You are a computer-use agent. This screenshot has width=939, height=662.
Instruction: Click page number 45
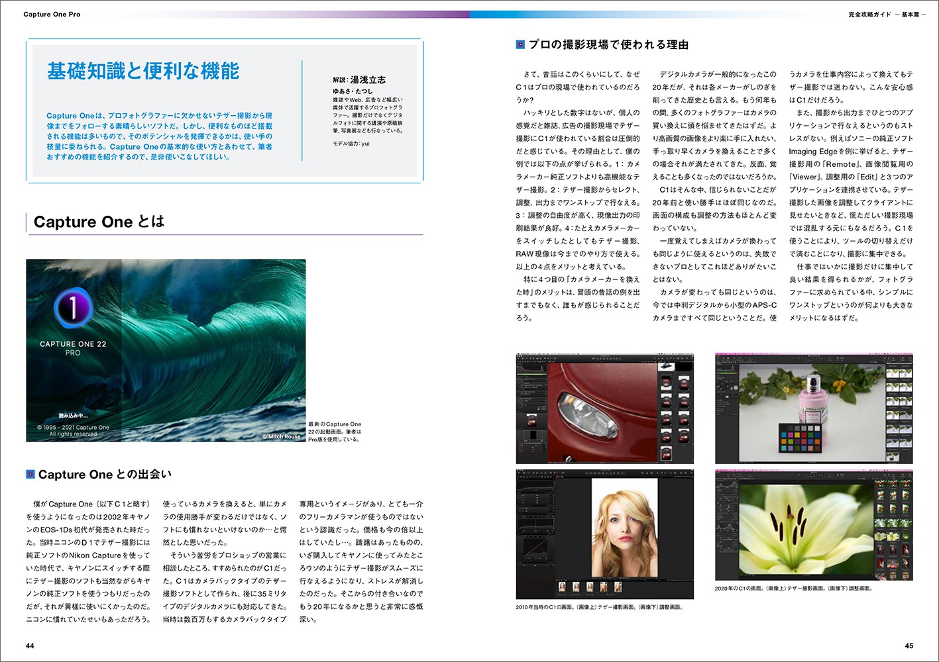(909, 645)
